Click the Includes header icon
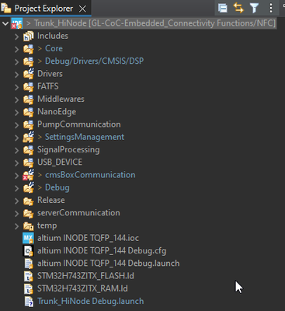This screenshot has height=311, width=285. point(28,36)
